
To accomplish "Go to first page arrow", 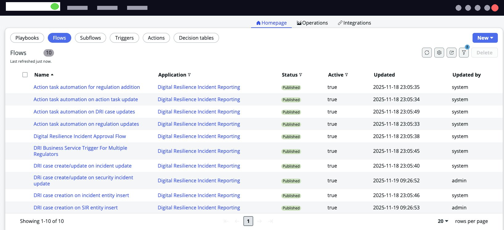I will point(226,221).
